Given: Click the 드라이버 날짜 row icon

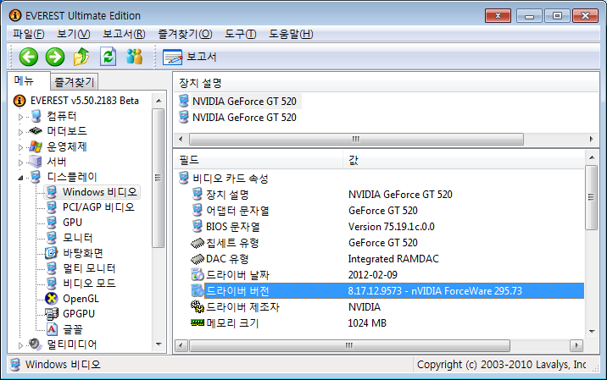Looking at the screenshot, I should [198, 275].
